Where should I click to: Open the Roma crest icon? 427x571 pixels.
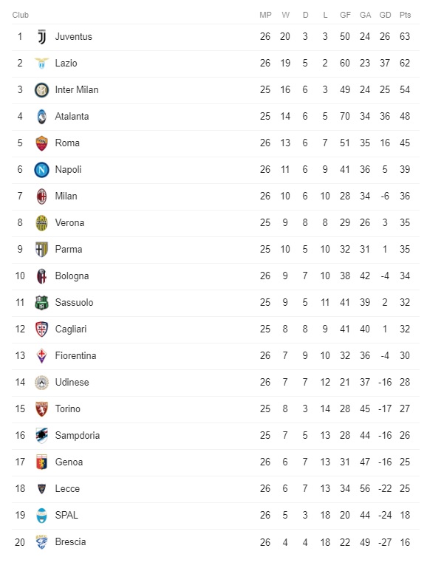tap(41, 143)
